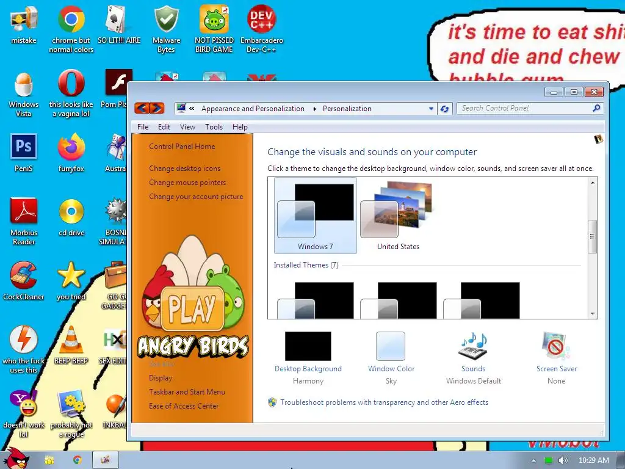Select the Morbius Reader PDF icon
625x469 pixels.
click(24, 221)
